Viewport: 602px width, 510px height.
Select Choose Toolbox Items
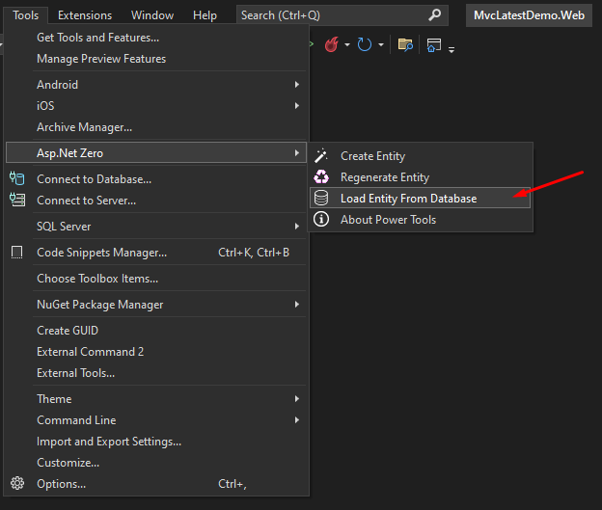pos(156,279)
